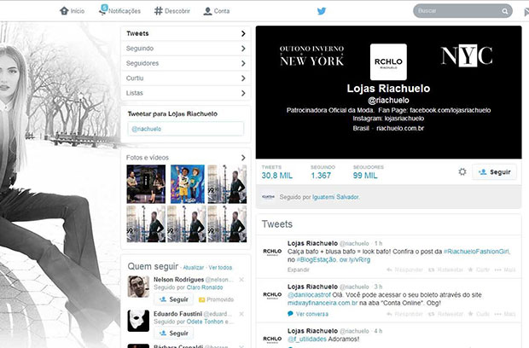The image size is (529, 348).
Task: Click RCHLO profile avatar in header
Action: pyautogui.click(x=388, y=61)
